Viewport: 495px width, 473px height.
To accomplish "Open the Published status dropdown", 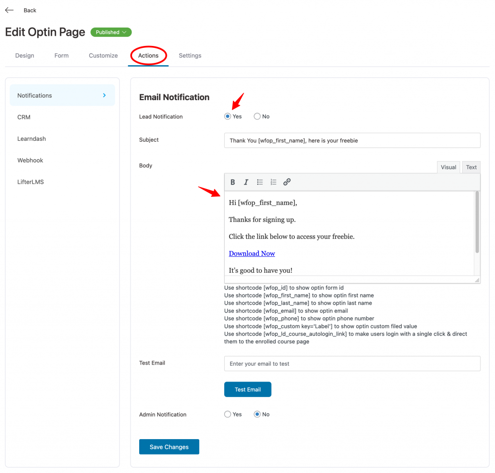I will coord(111,32).
